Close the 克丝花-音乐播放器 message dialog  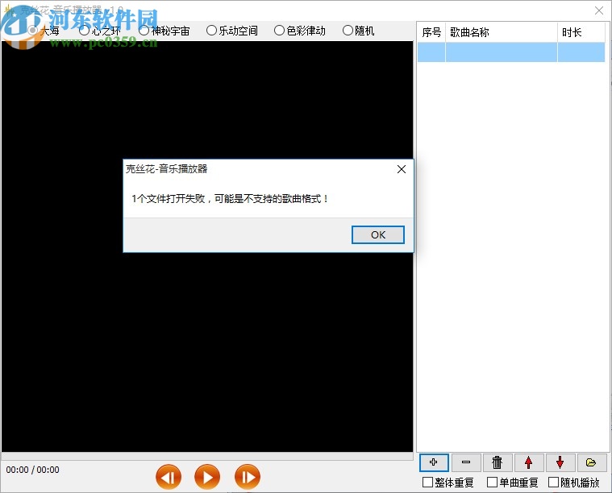402,169
